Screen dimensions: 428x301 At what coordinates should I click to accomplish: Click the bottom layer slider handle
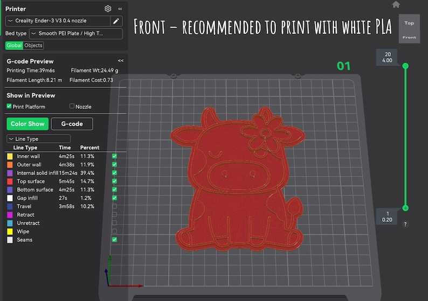[405, 208]
